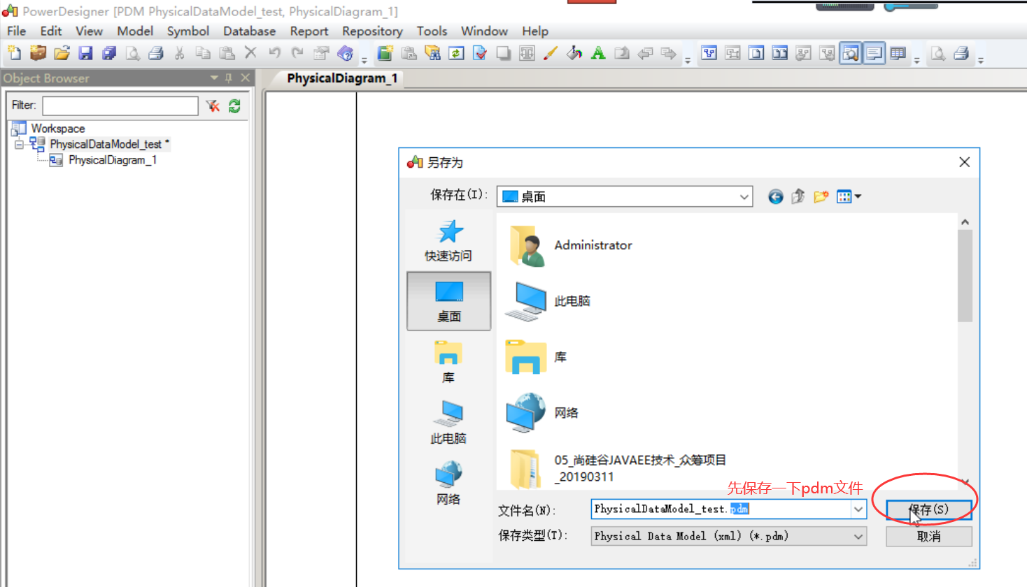Click the Up One Level folder icon
1027x587 pixels.
[x=798, y=197]
